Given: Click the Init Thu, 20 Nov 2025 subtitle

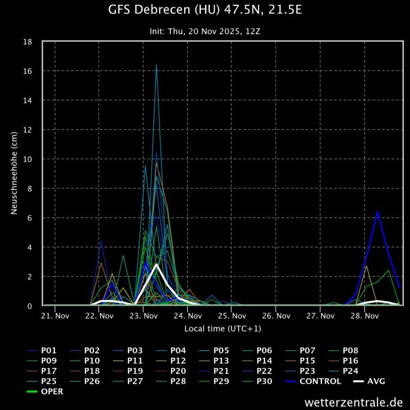Looking at the screenshot, I should tap(205, 31).
